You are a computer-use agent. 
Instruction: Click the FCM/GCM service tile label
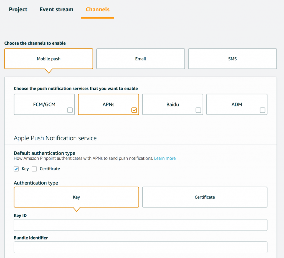[44, 104]
